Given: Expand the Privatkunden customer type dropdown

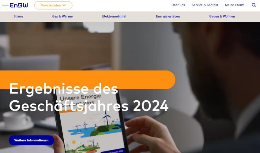Looking at the screenshot, I should (x=53, y=5).
